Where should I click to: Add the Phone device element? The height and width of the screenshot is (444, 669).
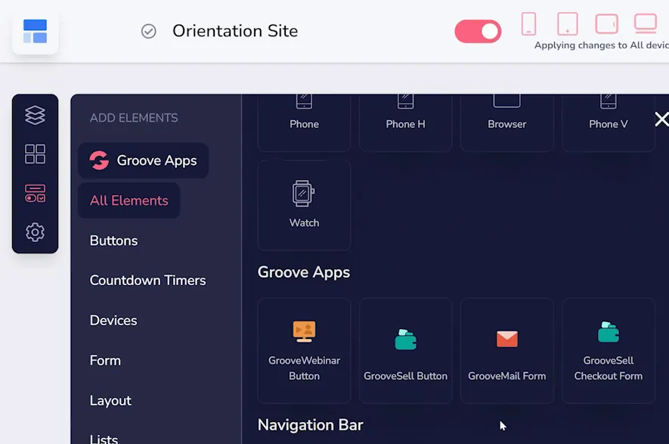[304, 123]
